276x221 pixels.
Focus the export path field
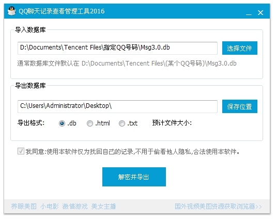117,106
